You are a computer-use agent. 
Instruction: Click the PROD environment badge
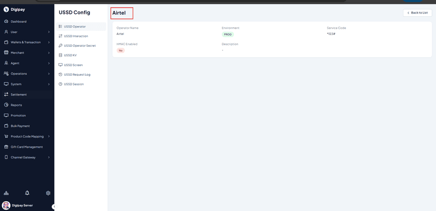coord(228,34)
